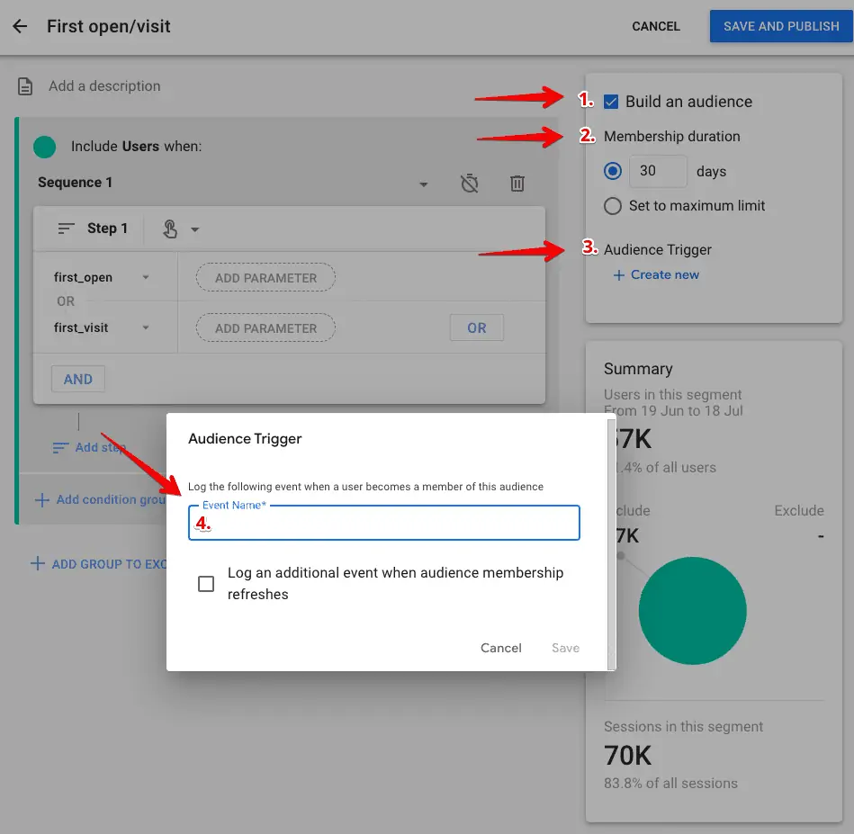The height and width of the screenshot is (834, 854).
Task: Enable log additional event when membership refreshes
Action: coord(205,583)
